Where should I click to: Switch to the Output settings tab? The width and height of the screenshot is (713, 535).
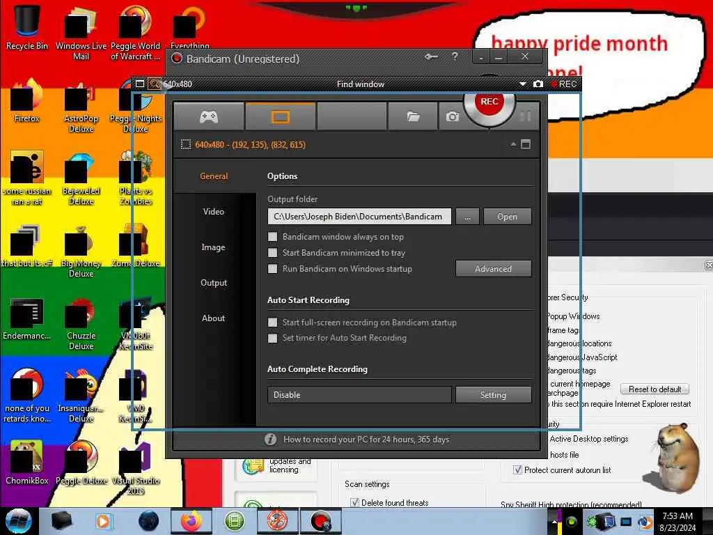point(214,283)
